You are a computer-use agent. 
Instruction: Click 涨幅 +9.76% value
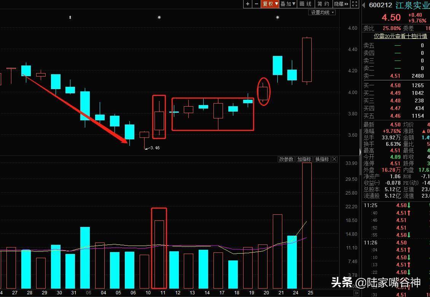tap(392, 131)
